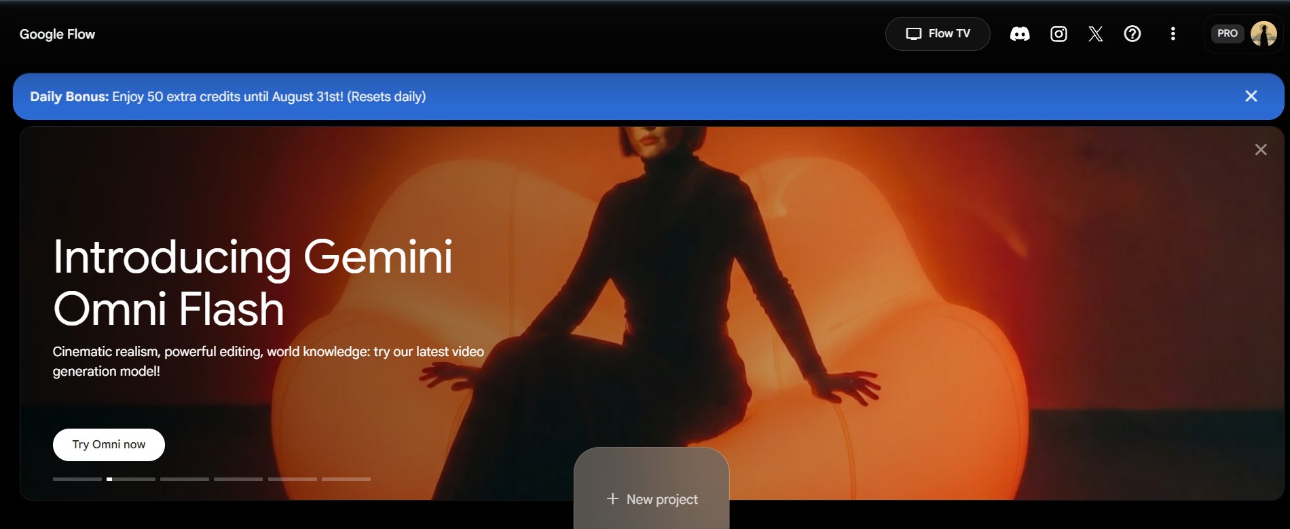The image size is (1290, 529).
Task: Click Try Omni now button
Action: pyautogui.click(x=109, y=445)
